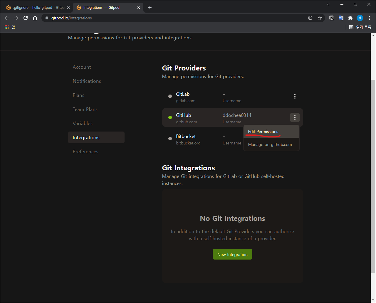Share this page using address bar icon
Screen dimensions: 376x303
(310, 18)
